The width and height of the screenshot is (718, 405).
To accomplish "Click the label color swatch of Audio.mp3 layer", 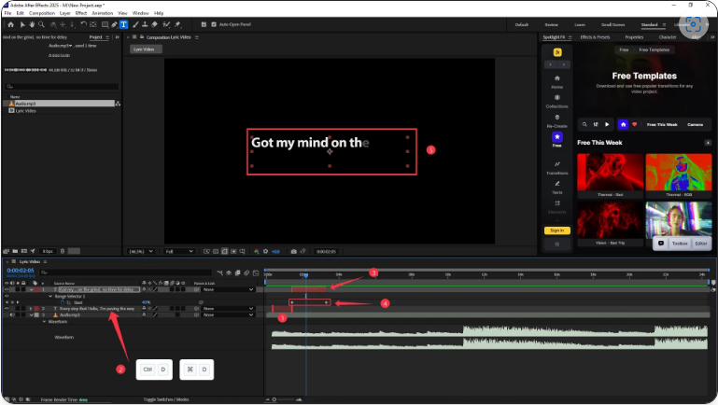I will [x=36, y=314].
